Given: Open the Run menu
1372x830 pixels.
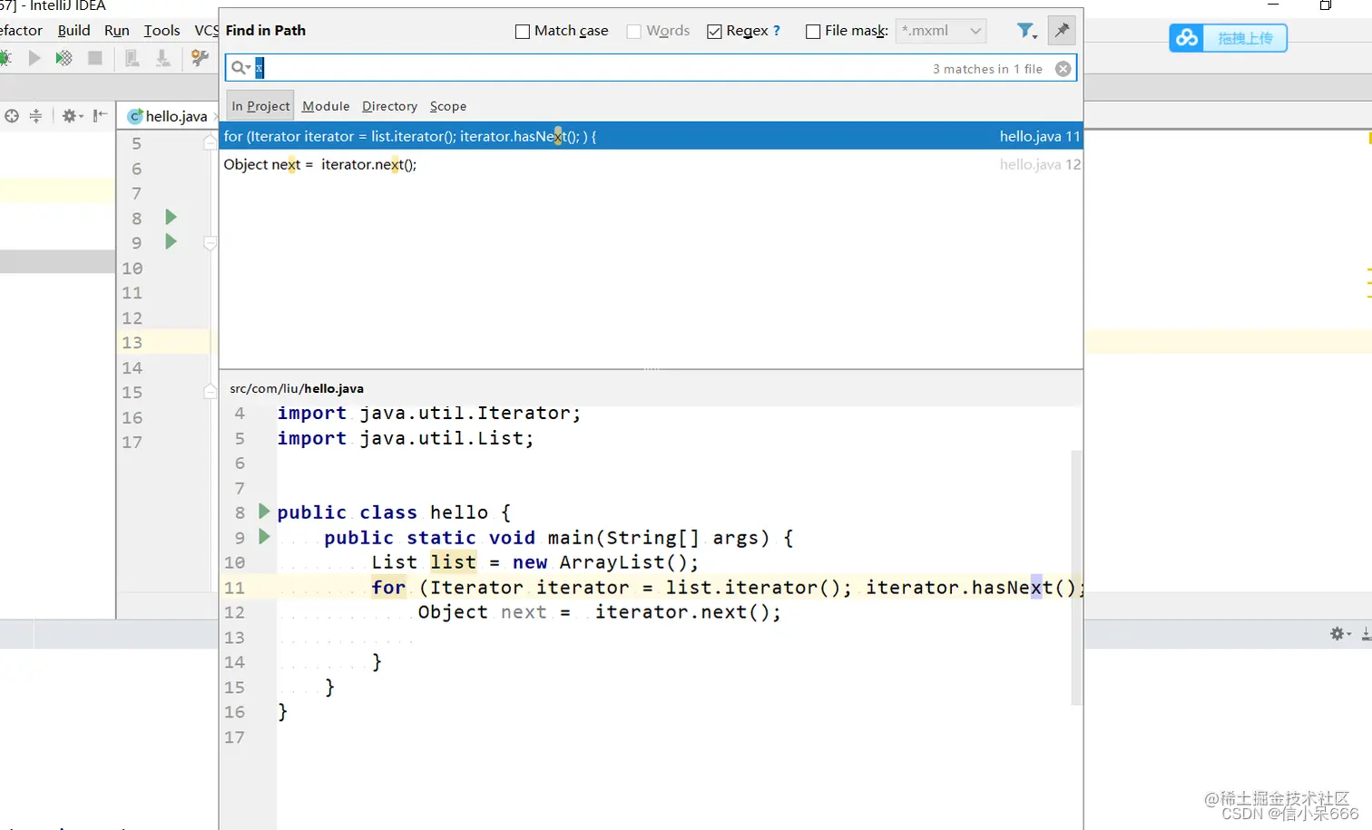Looking at the screenshot, I should [x=116, y=30].
